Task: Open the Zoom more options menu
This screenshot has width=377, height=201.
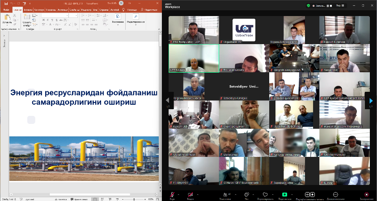Action: pyautogui.click(x=335, y=194)
